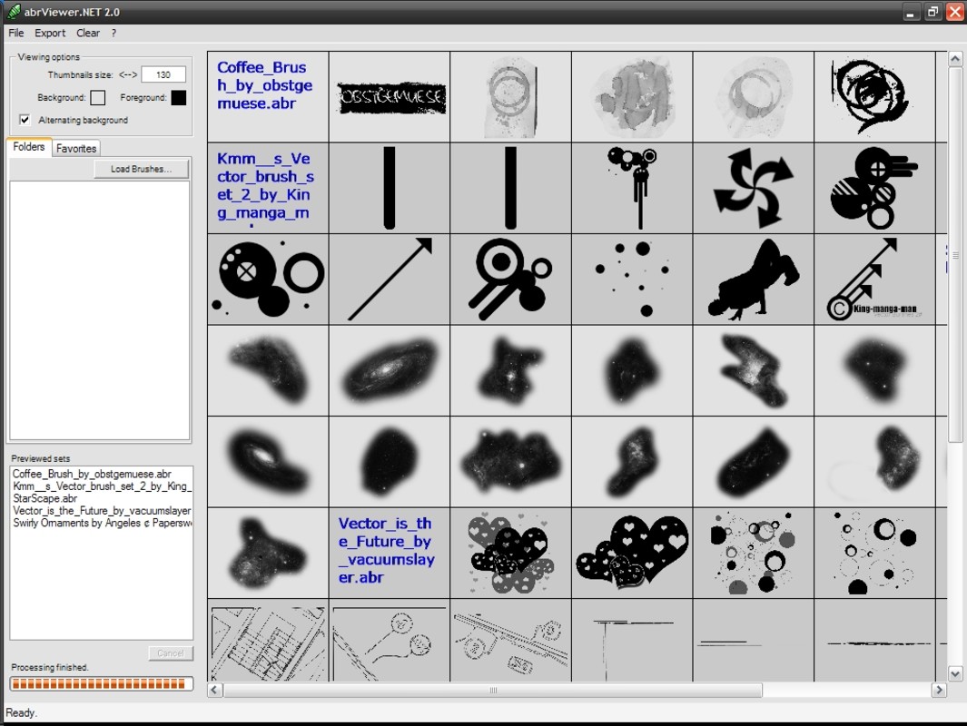Viewport: 967px width, 726px height.
Task: Click the vertical scrollbar down arrow
Action: [x=954, y=673]
